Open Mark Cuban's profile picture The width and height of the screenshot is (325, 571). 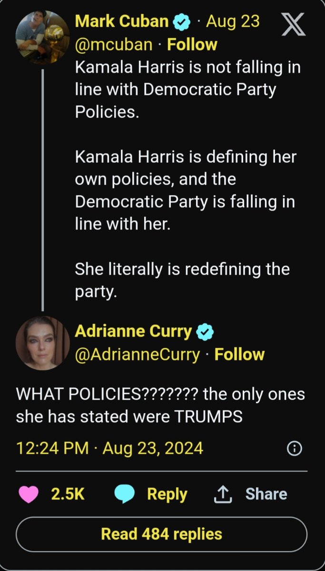42,38
